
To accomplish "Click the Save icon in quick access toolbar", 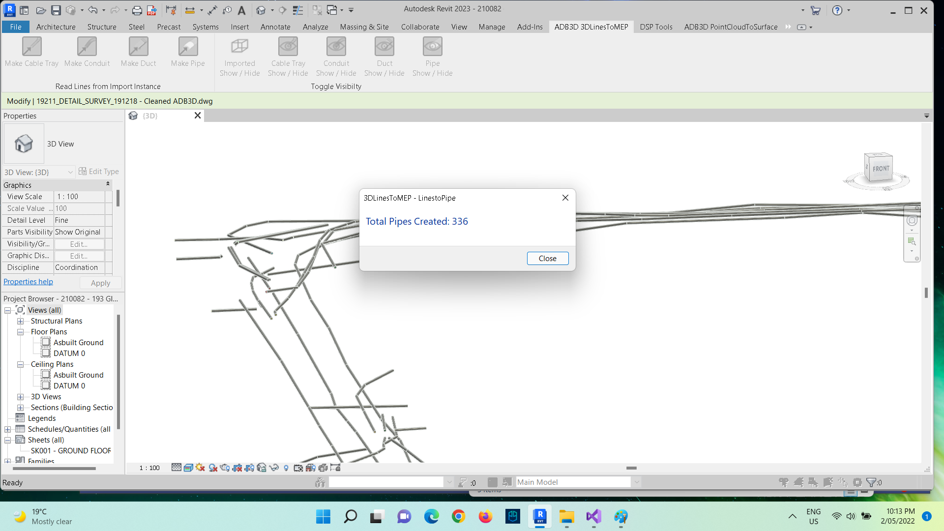I will [56, 10].
